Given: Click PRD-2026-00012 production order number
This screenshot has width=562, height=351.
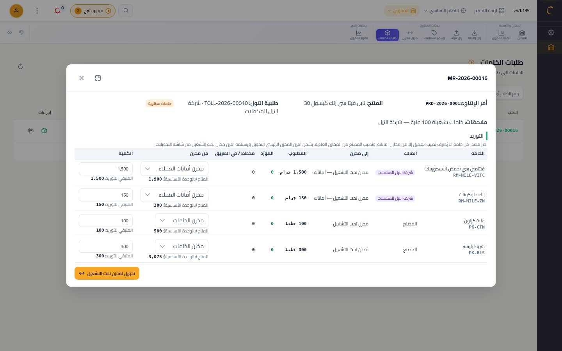Looking at the screenshot, I should (444, 103).
